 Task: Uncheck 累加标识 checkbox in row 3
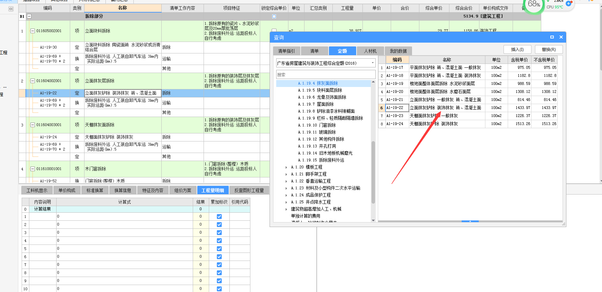(x=219, y=233)
